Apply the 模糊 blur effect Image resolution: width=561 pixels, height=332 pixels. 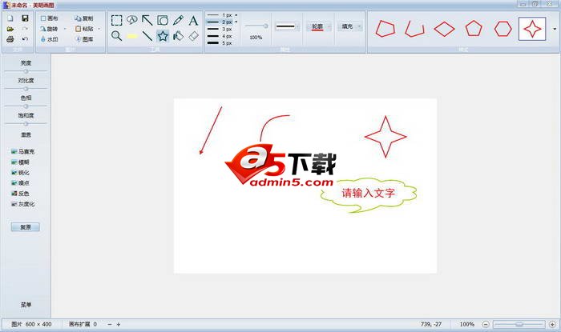(20, 162)
